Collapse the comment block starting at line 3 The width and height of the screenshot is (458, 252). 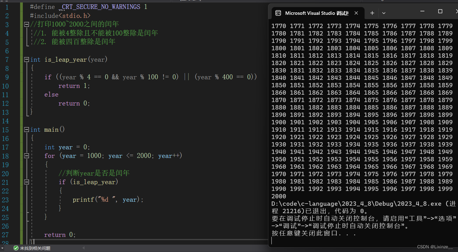[27, 24]
